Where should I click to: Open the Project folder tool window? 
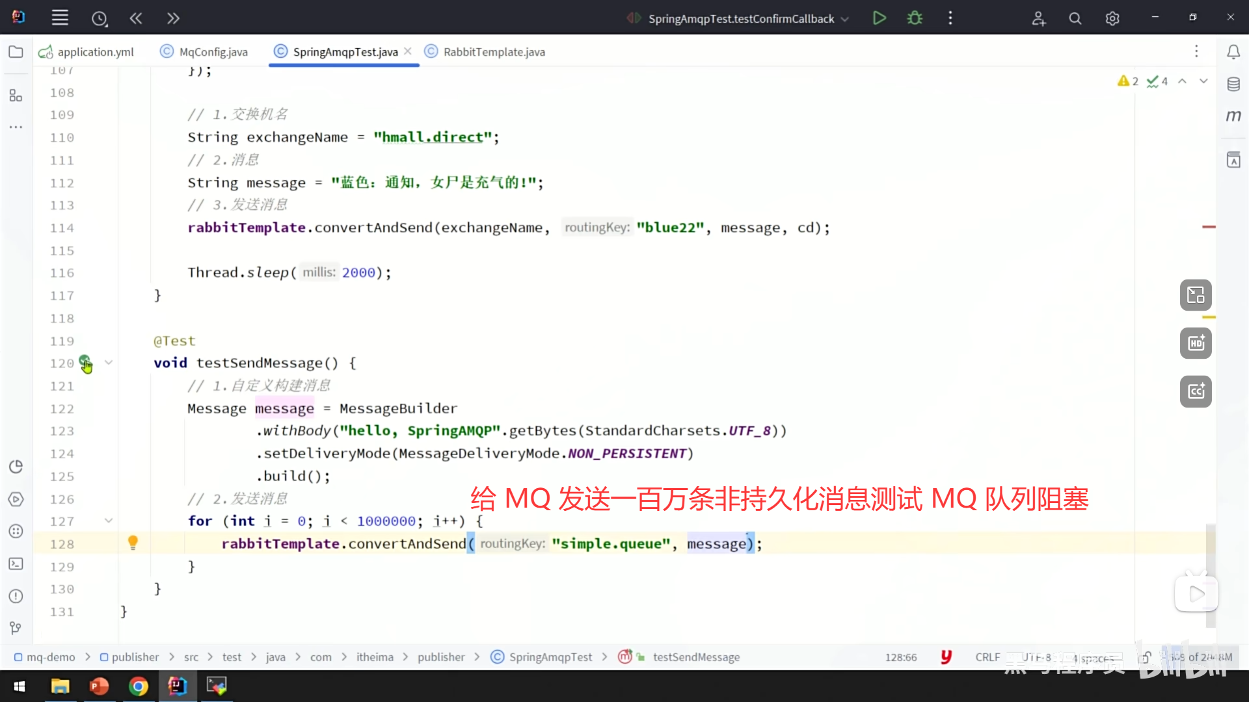coord(16,52)
